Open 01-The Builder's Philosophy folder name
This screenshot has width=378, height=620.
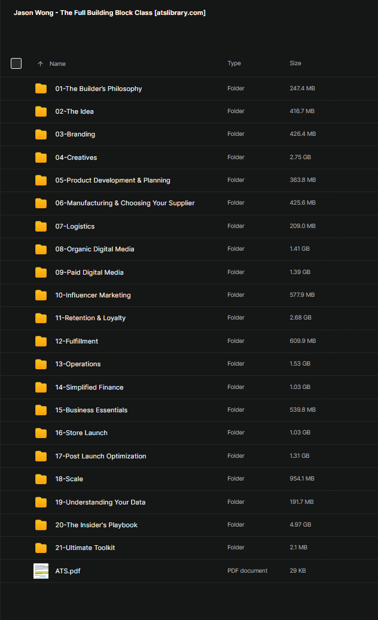pyautogui.click(x=98, y=89)
